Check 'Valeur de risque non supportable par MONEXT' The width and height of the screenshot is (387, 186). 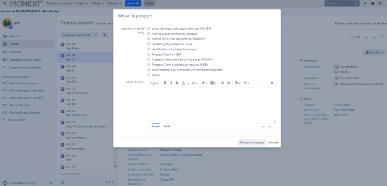point(149,28)
